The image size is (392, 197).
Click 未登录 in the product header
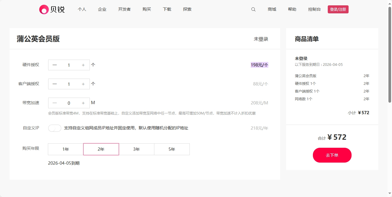pyautogui.click(x=261, y=39)
